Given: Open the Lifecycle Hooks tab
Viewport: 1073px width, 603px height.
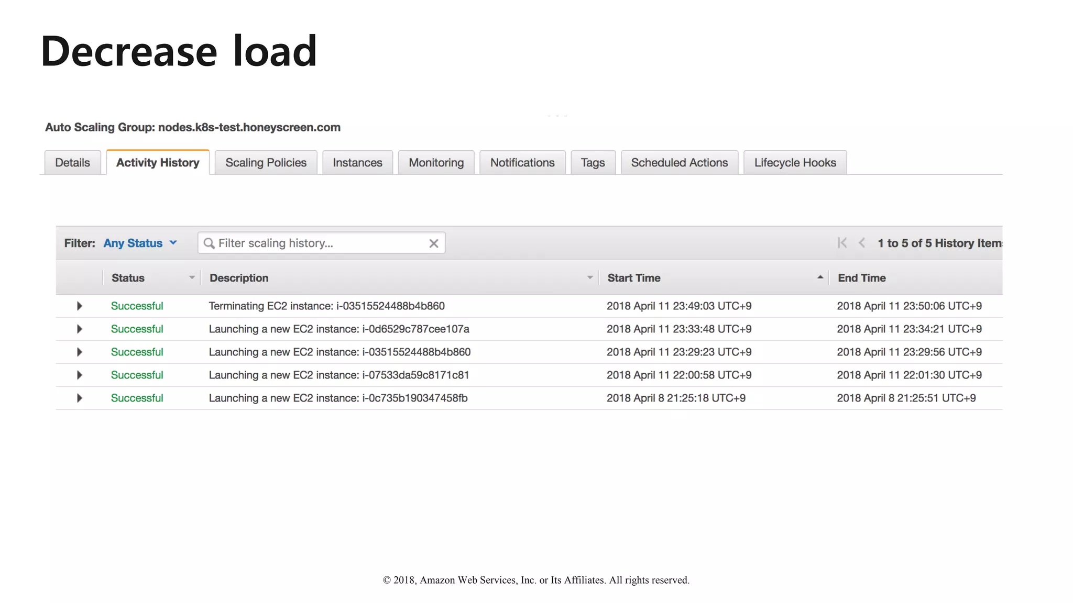Looking at the screenshot, I should (x=795, y=163).
